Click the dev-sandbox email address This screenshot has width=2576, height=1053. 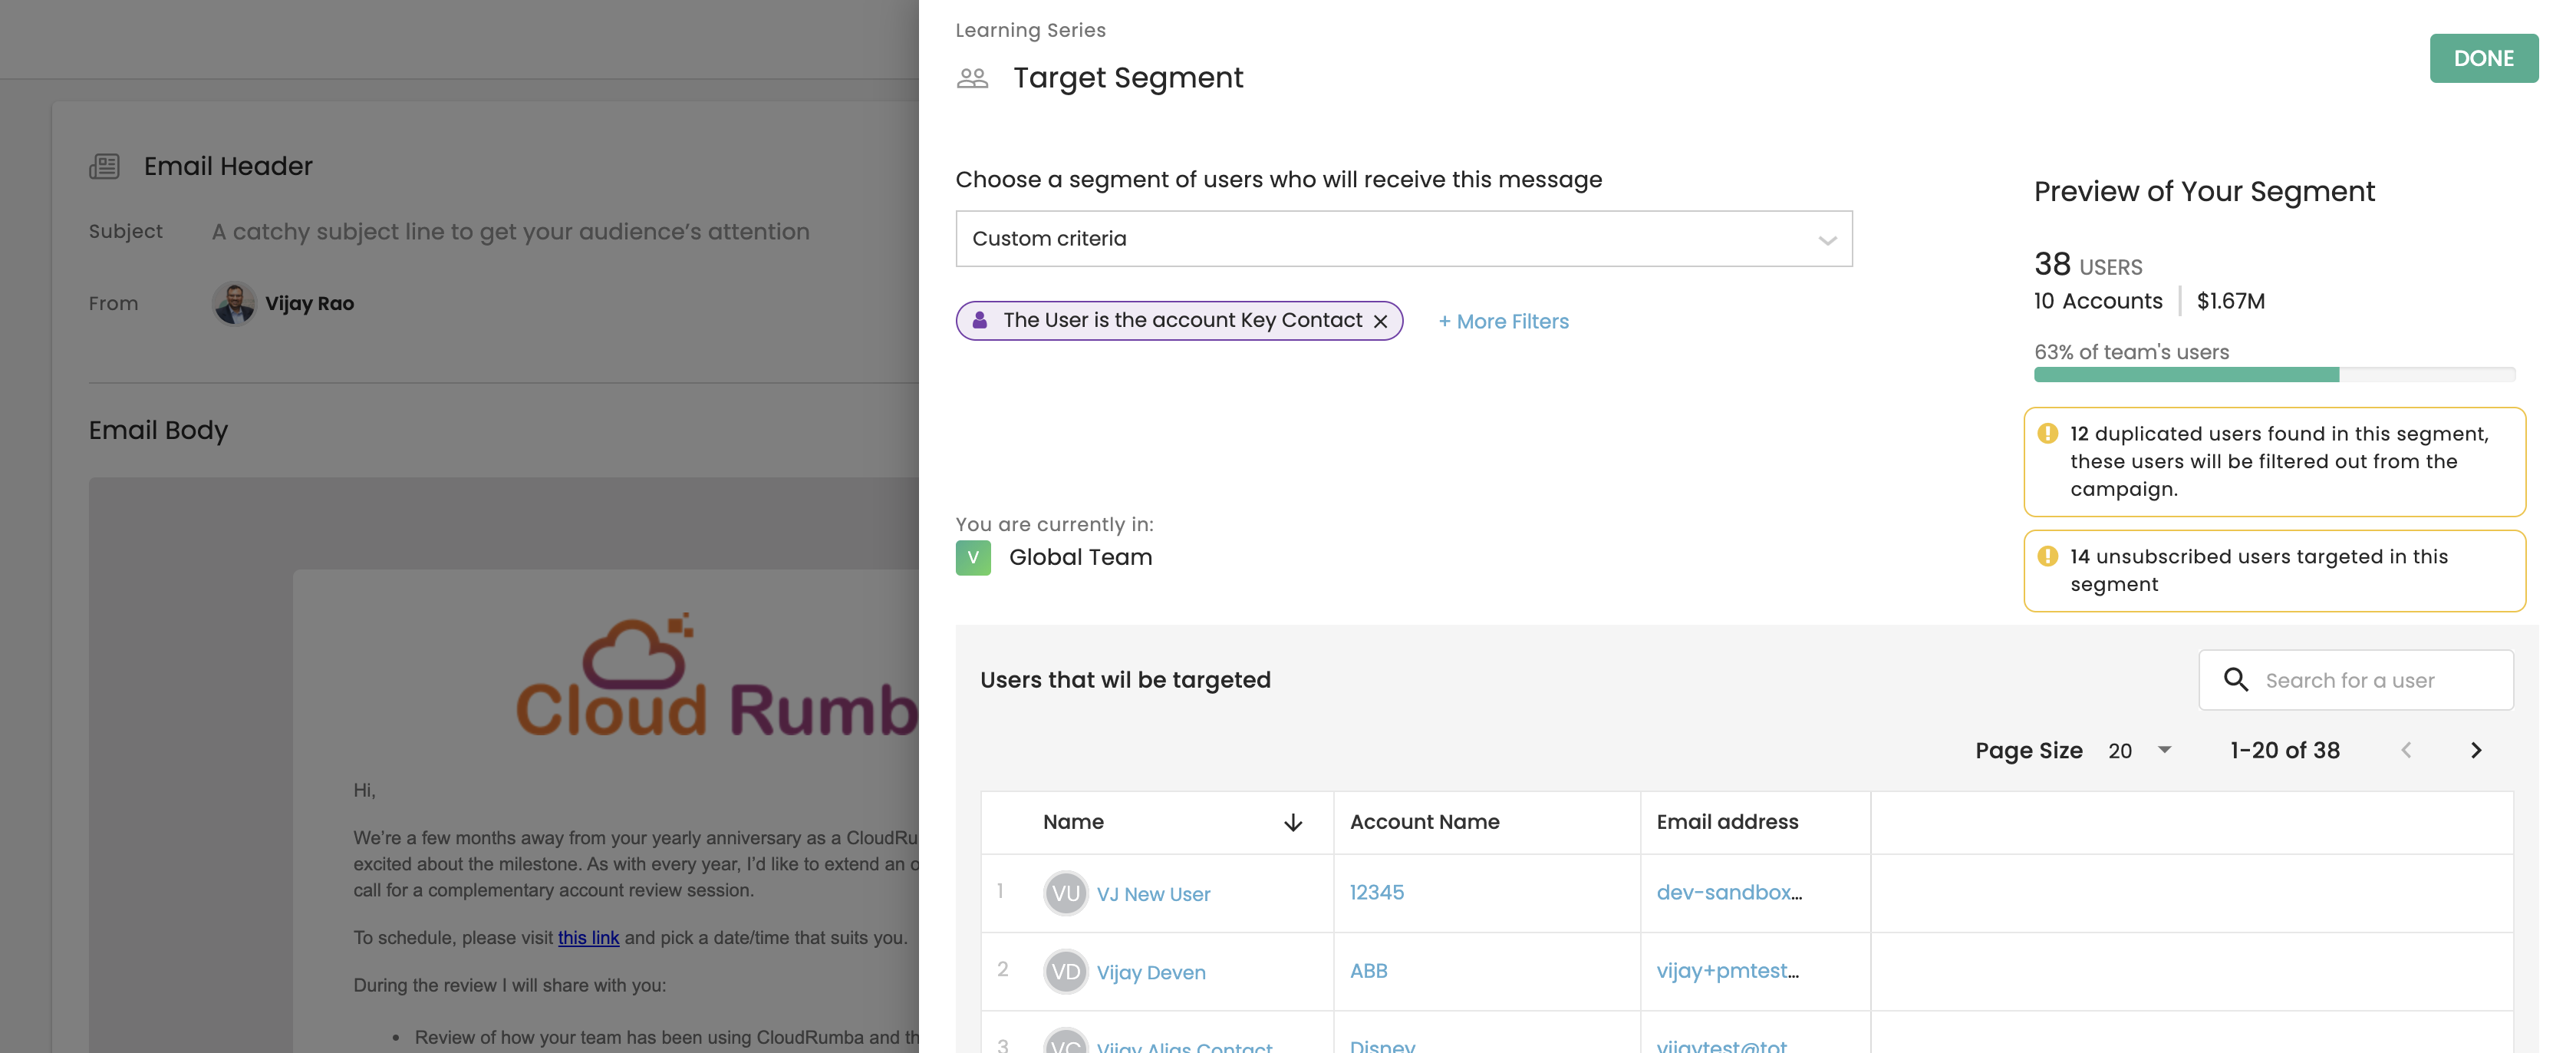[1729, 893]
